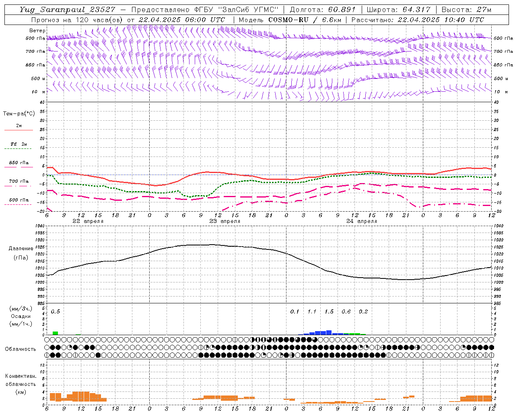Select the elevation text Высота: 27м
This screenshot has width=515, height=412.
point(466,10)
